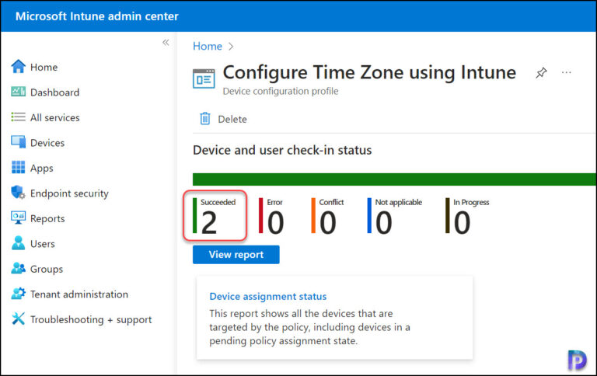Open Tenant administration in the sidebar
The height and width of the screenshot is (376, 597).
tap(79, 294)
